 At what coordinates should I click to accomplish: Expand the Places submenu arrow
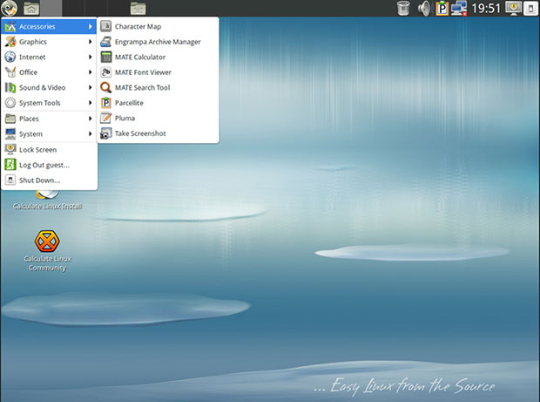click(91, 119)
